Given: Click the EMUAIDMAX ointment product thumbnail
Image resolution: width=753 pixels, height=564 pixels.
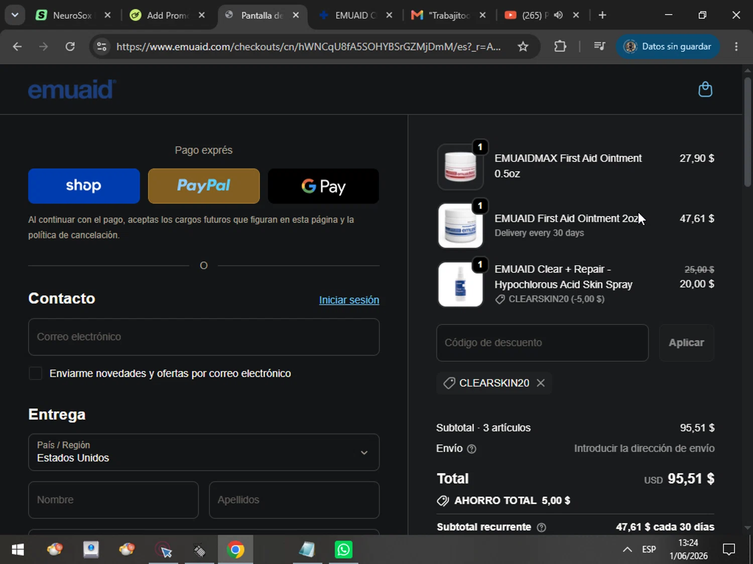Looking at the screenshot, I should coord(460,167).
